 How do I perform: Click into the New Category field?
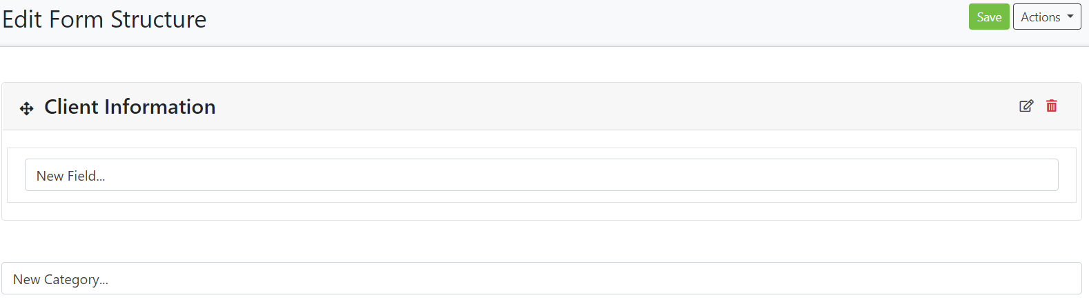[541, 279]
